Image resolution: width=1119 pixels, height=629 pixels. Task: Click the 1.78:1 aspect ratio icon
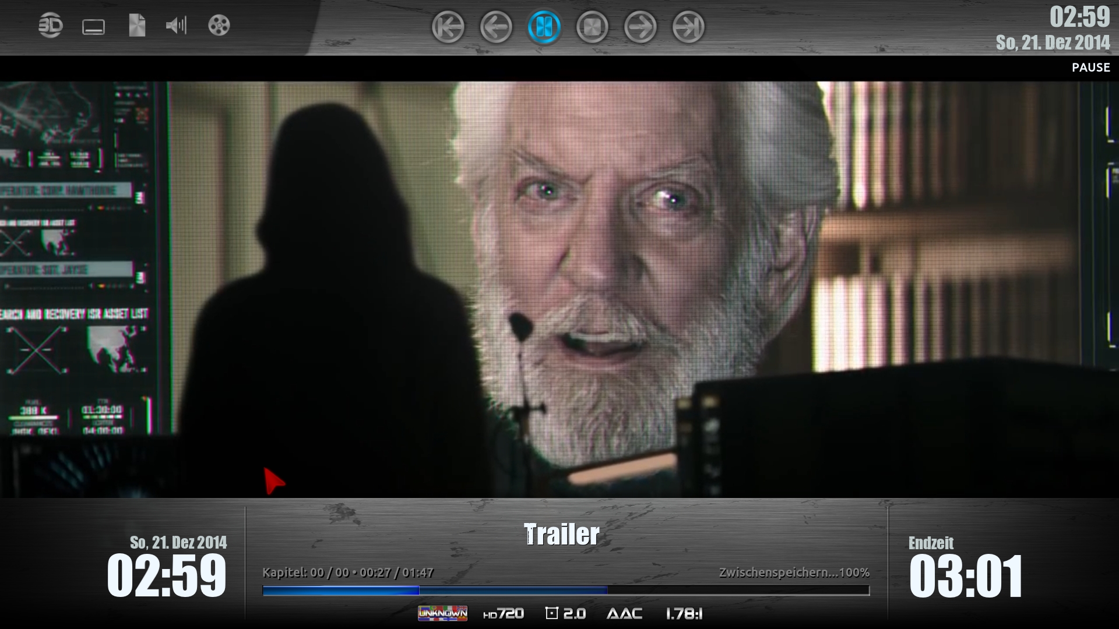(x=684, y=614)
